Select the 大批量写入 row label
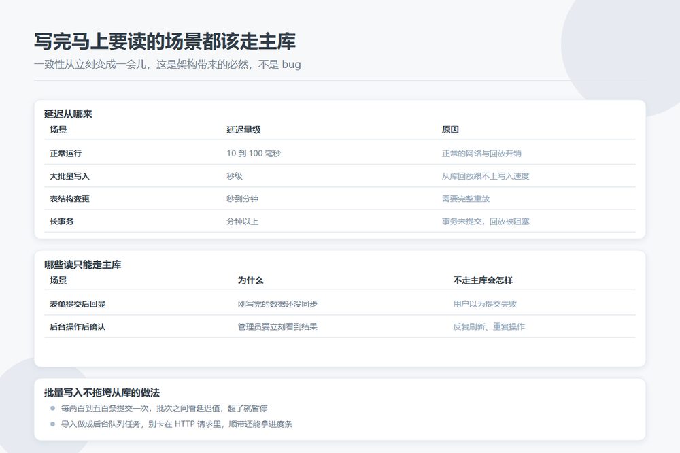This screenshot has height=453, width=680. click(x=69, y=176)
